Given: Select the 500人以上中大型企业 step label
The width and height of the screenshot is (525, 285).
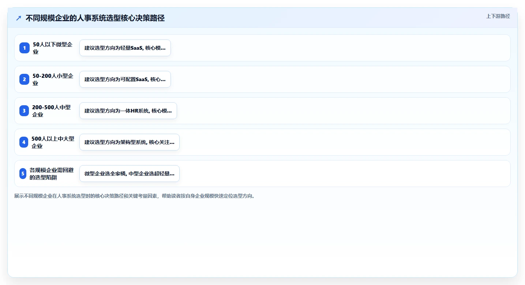Looking at the screenshot, I should 53,142.
